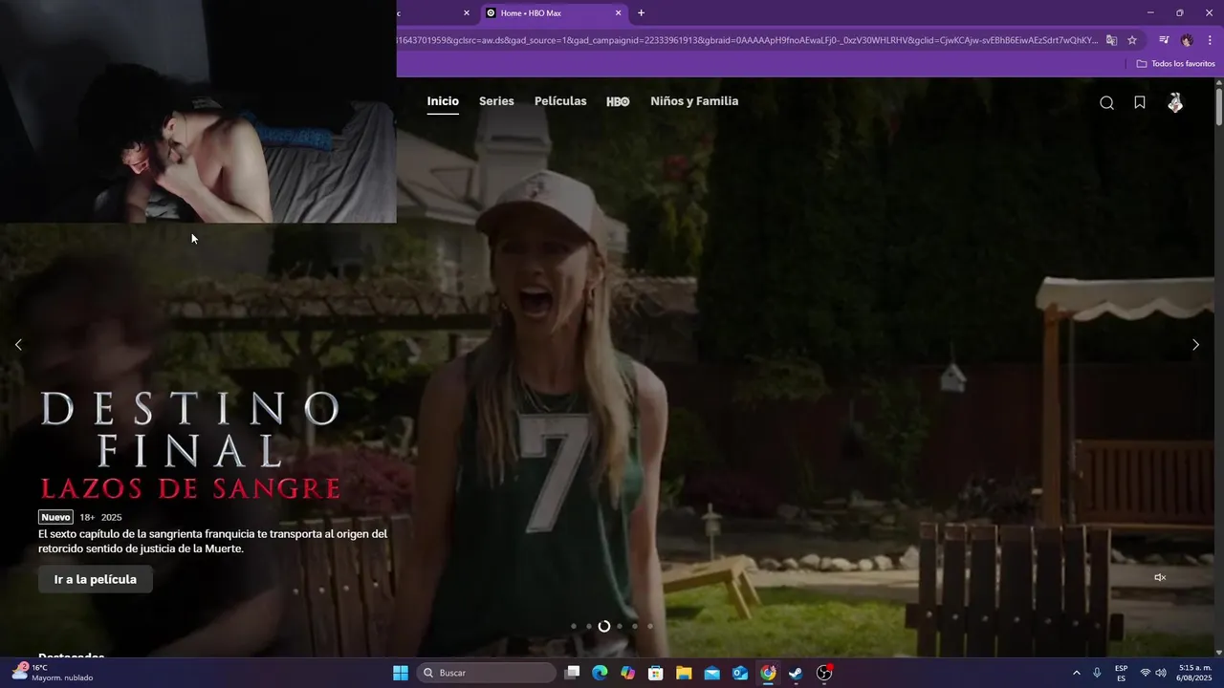
Task: Open a new browser tab
Action: pos(641,13)
